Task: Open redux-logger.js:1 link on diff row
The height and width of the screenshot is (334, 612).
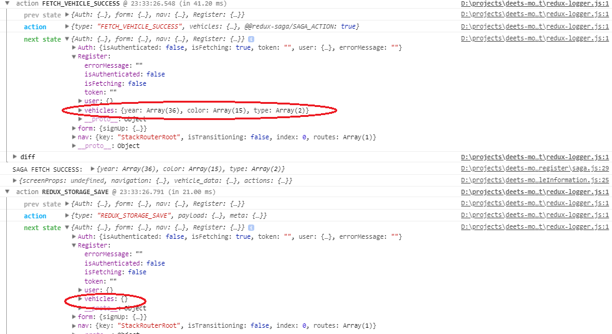Action: (535, 157)
